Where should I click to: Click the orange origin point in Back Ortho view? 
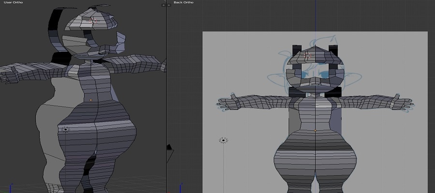[315, 130]
